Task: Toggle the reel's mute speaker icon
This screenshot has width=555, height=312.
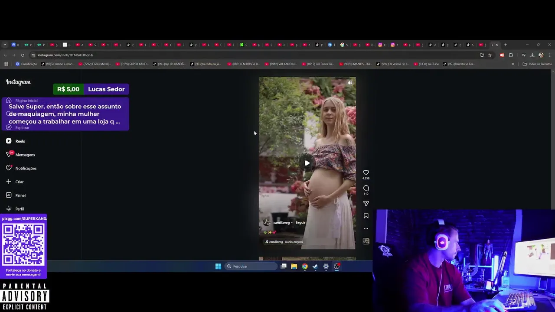Action: pyautogui.click(x=350, y=83)
